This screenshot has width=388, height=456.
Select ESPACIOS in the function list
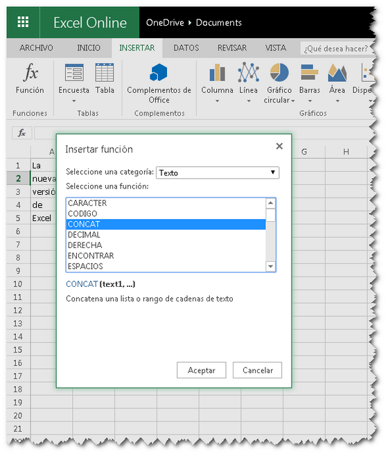point(166,266)
